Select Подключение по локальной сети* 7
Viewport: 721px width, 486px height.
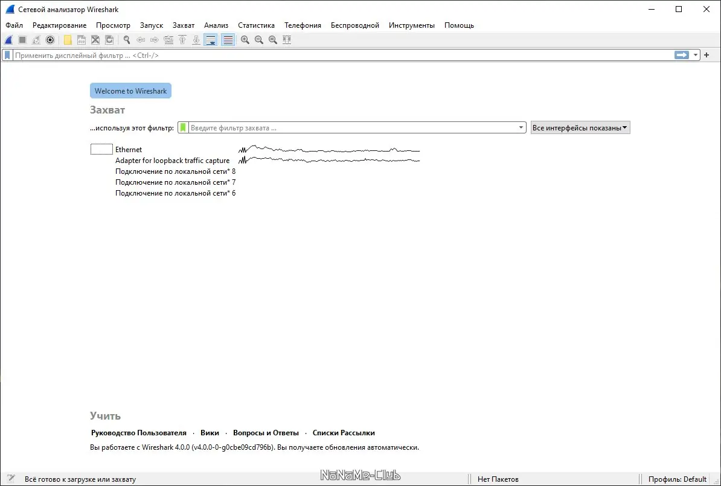click(175, 182)
